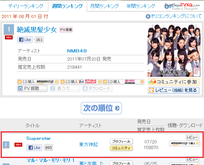Like 絶滅黒髪少女 with Facebook button
The image size is (204, 165).
tap(25, 40)
